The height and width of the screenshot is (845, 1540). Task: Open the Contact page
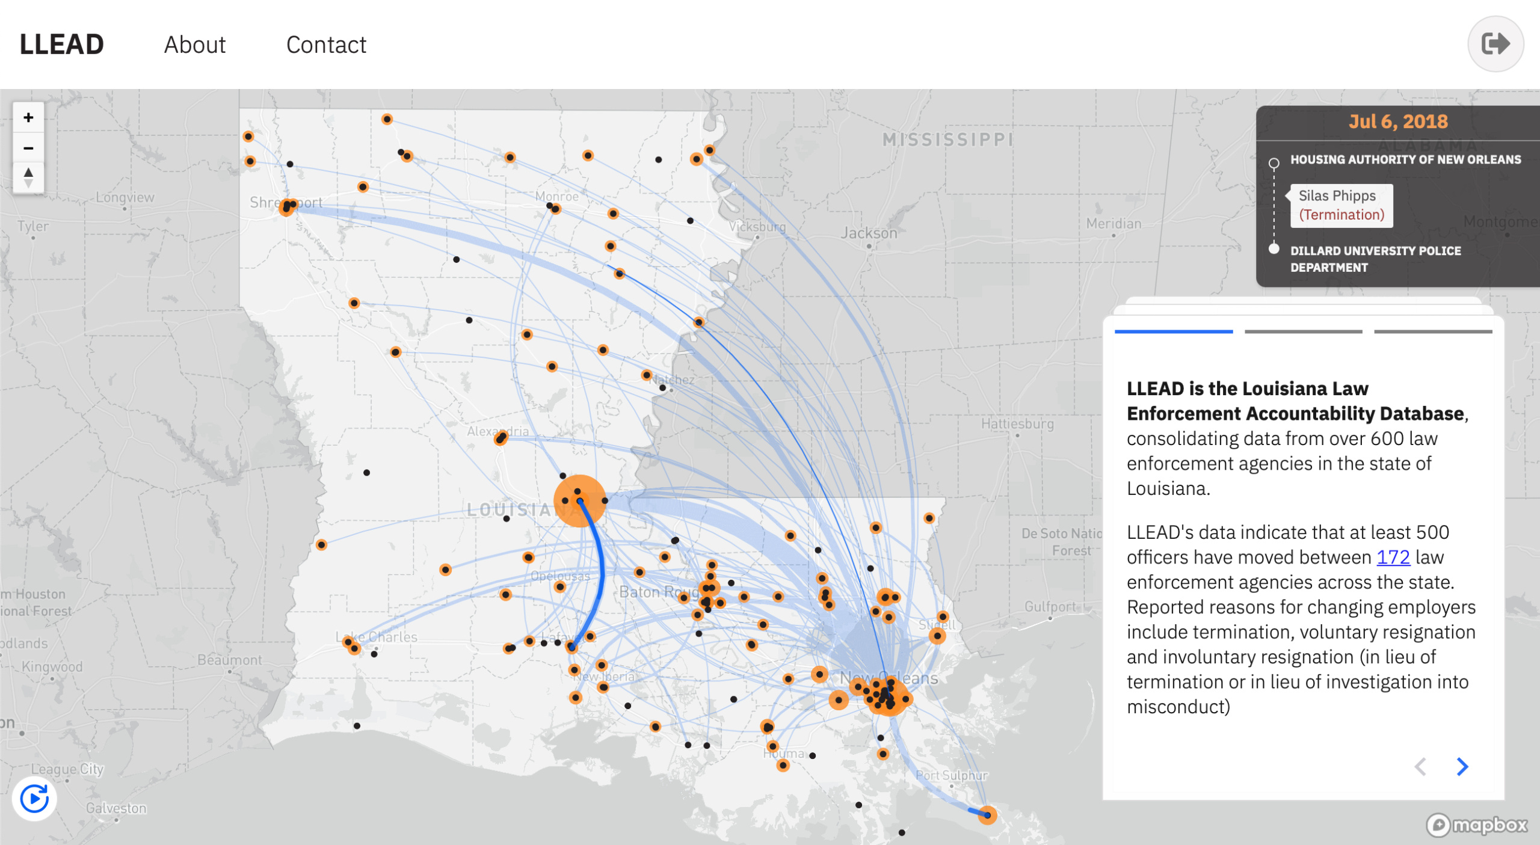click(x=326, y=45)
